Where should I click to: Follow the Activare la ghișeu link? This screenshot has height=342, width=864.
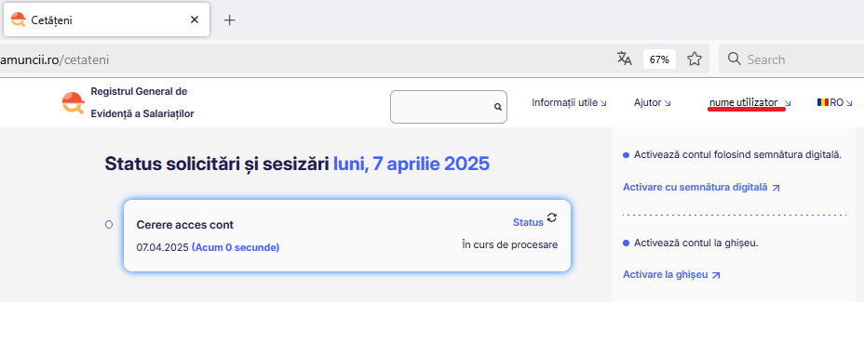click(x=671, y=274)
